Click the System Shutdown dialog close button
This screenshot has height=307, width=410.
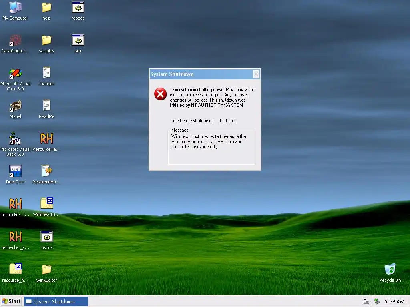[256, 74]
